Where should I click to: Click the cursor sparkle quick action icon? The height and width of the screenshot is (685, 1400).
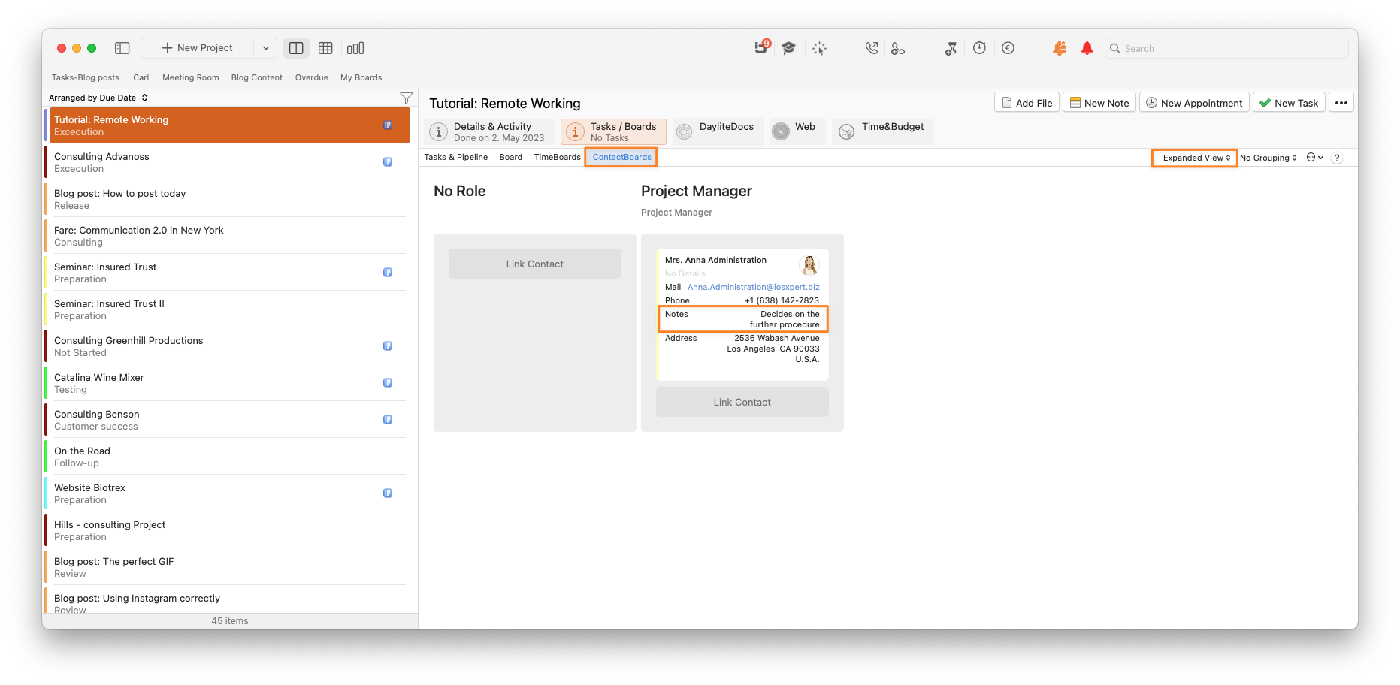(x=819, y=48)
